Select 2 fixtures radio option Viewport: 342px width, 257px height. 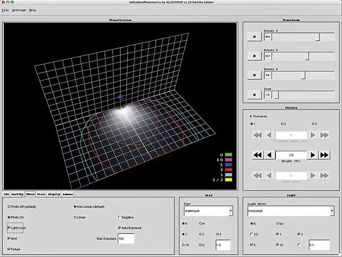click(282, 124)
